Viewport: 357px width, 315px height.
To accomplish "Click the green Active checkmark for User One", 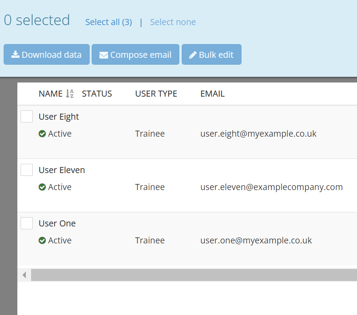I will [x=42, y=241].
